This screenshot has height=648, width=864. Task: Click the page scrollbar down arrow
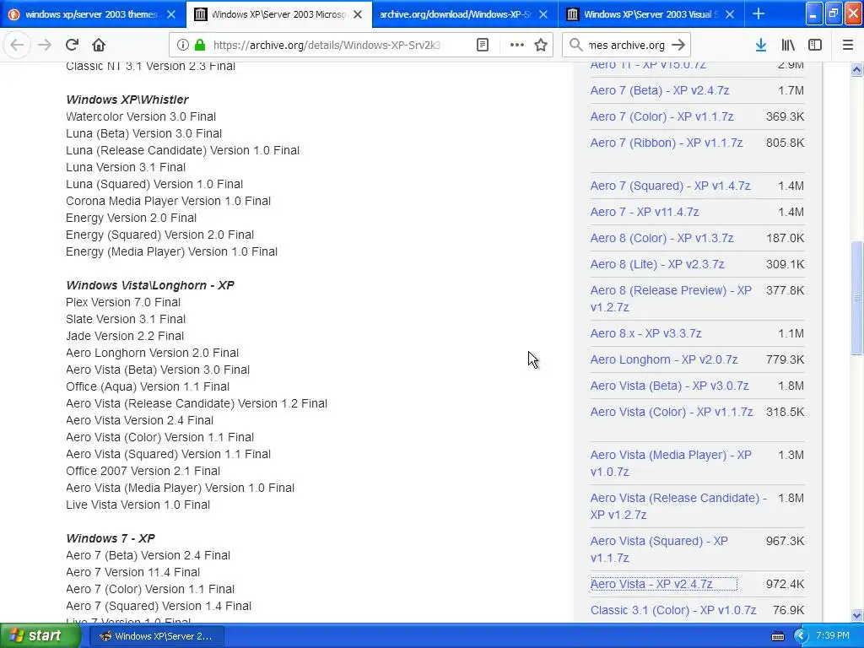pyautogui.click(x=856, y=615)
